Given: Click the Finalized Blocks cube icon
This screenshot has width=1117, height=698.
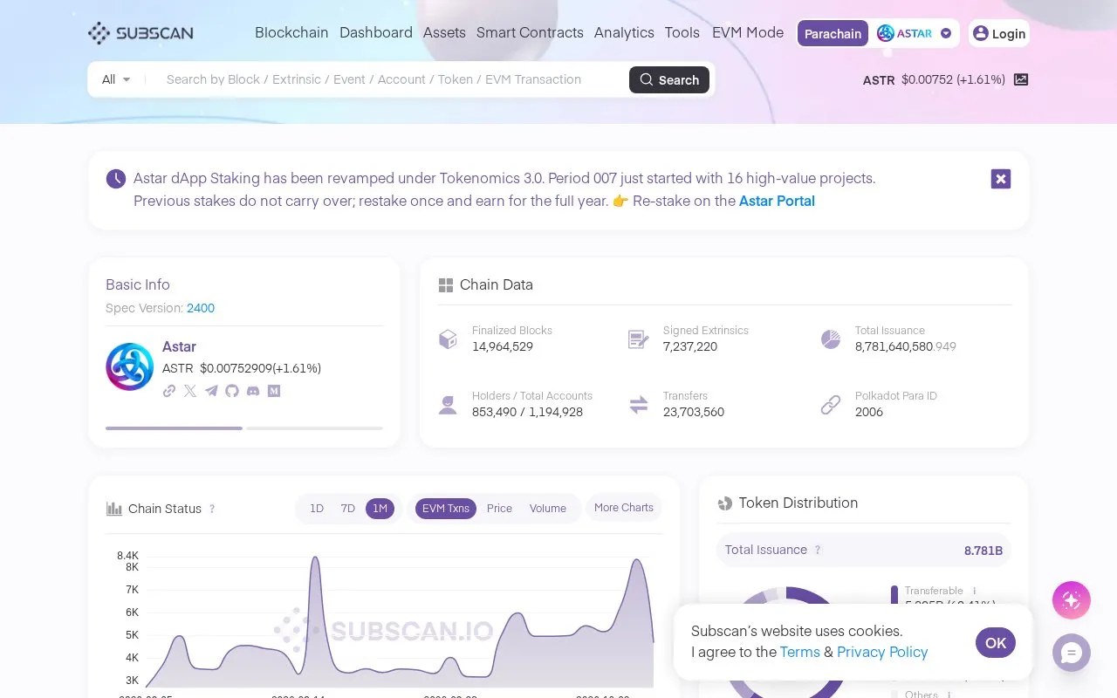Looking at the screenshot, I should pyautogui.click(x=448, y=339).
